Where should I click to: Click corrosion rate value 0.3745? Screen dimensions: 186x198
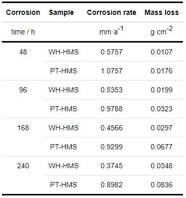[112, 166]
